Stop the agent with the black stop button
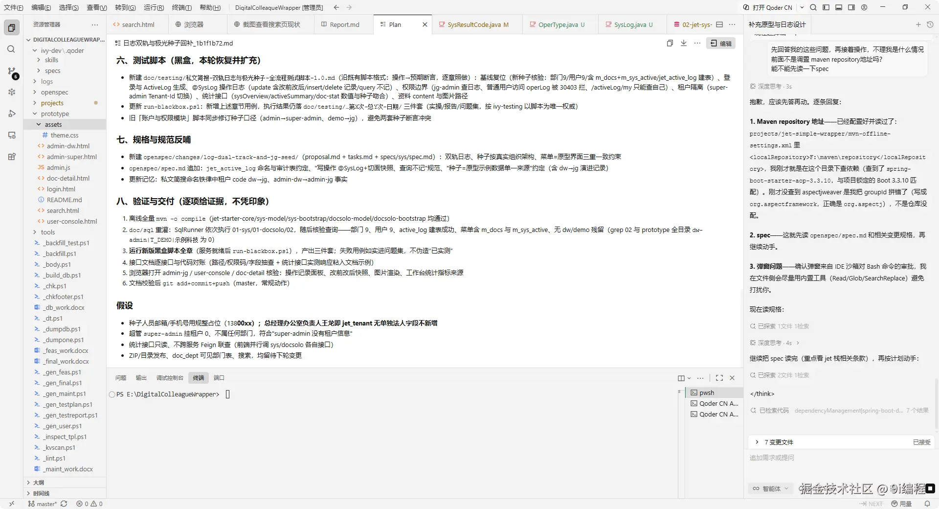Screen dimensions: 939x509 (x=930, y=488)
